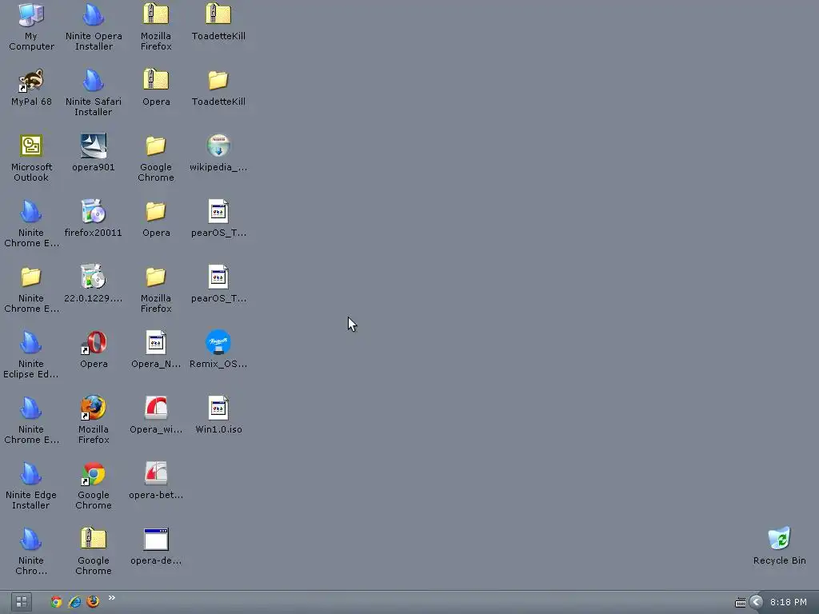Open the My Computer desktop icon
Screen dimensions: 819x614
[x=31, y=16]
